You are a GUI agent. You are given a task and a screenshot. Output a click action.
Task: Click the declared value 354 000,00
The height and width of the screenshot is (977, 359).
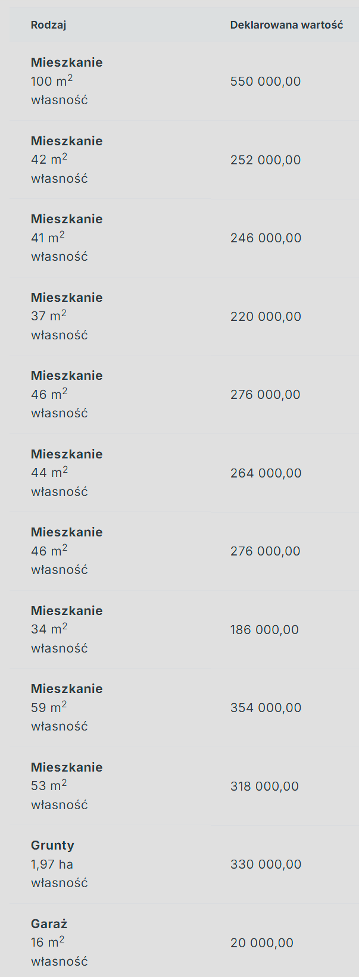[x=266, y=707]
